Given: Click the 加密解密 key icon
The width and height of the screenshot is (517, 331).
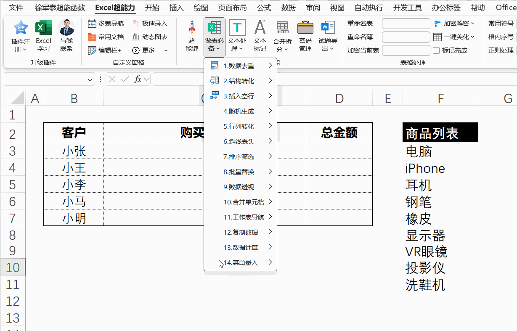Looking at the screenshot, I should tap(437, 24).
